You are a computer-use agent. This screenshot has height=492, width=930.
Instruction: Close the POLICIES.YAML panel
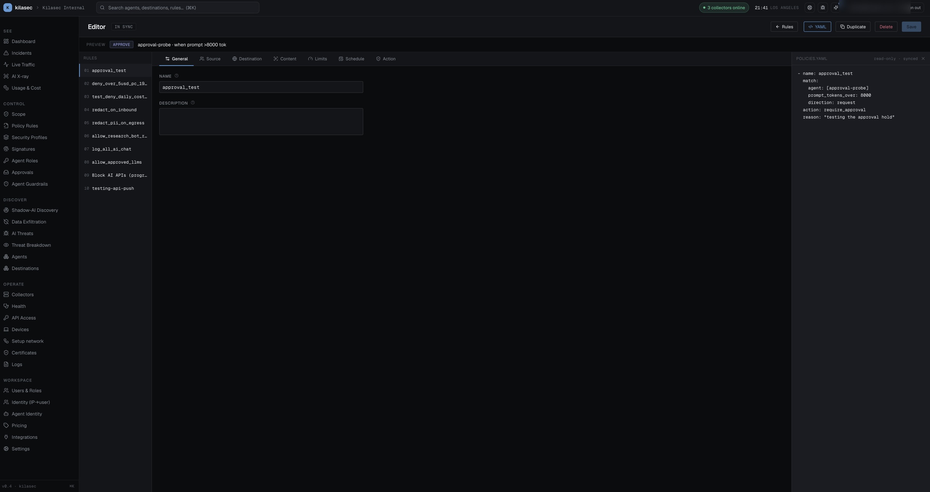923,59
